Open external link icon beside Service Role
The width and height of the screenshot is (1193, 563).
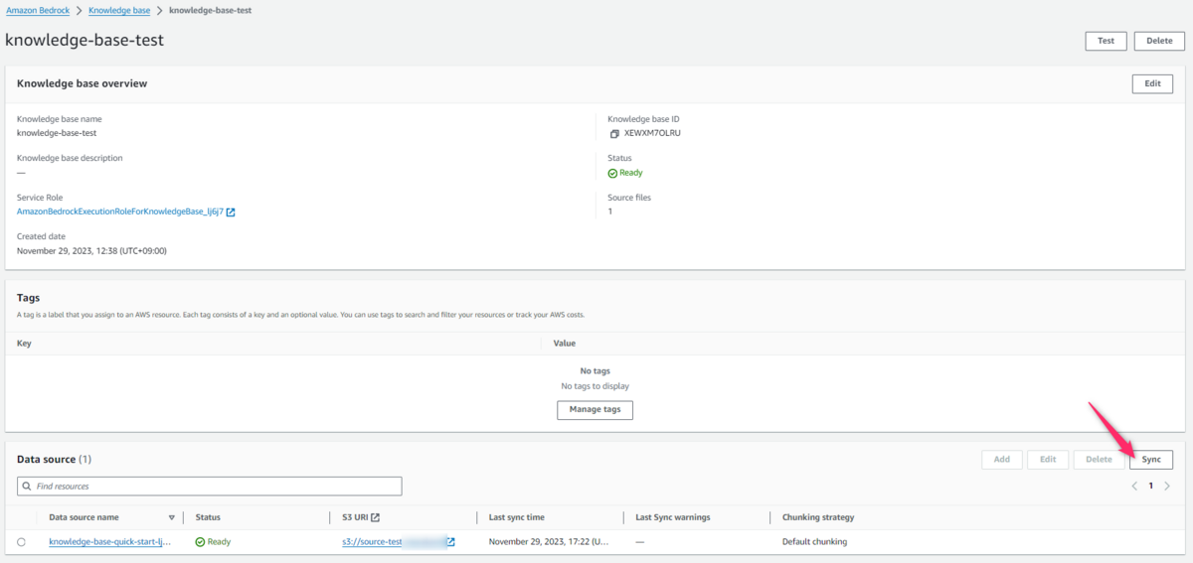[x=231, y=211]
